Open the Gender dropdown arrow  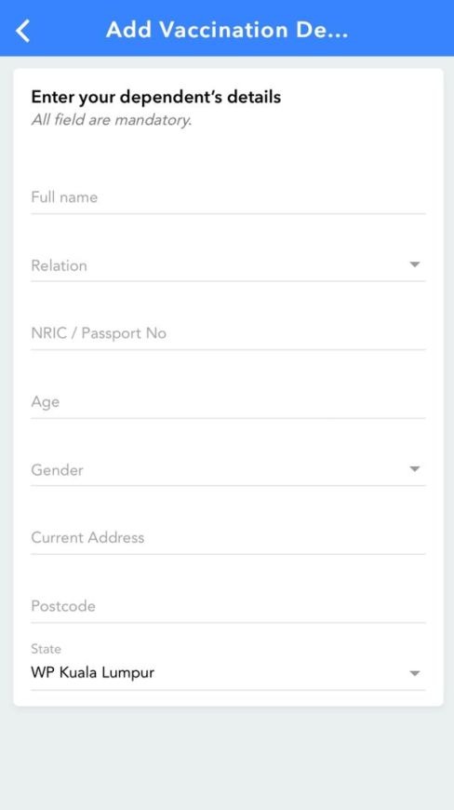click(x=414, y=469)
